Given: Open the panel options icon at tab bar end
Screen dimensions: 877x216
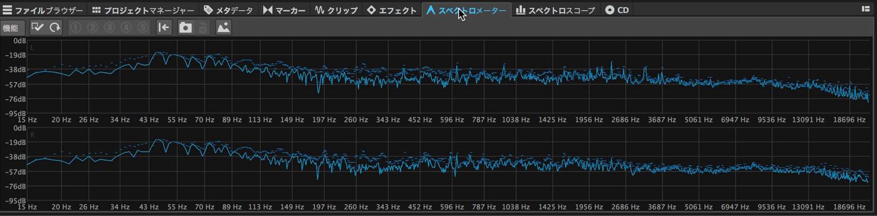Looking at the screenshot, I should tap(865, 9).
